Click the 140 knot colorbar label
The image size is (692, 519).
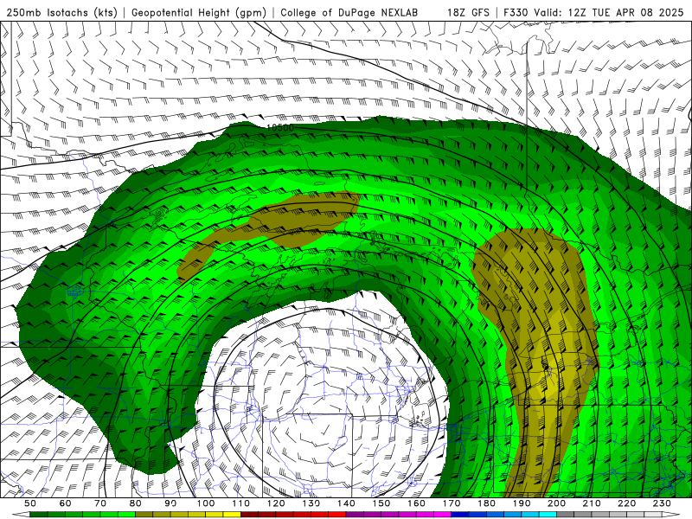[346, 503]
